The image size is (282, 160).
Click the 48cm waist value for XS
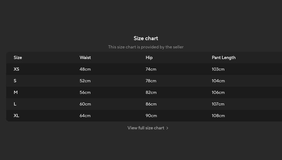click(x=85, y=69)
